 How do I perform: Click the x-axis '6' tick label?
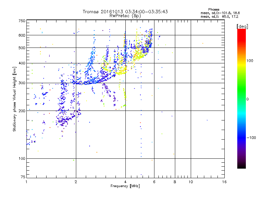click(154, 182)
